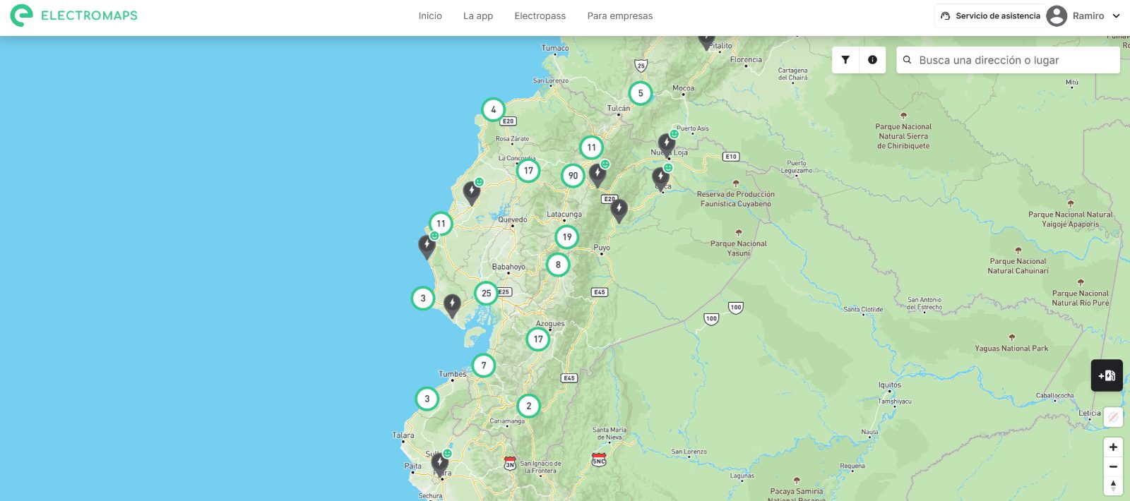
Task: Open cluster 3 near Talara coast
Action: (427, 399)
